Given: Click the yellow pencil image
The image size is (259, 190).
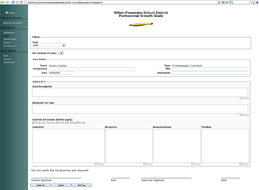Looking at the screenshot, I should coord(141,24).
